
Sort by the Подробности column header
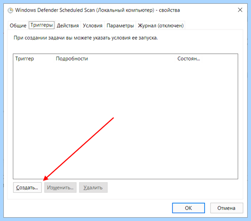pos(115,58)
